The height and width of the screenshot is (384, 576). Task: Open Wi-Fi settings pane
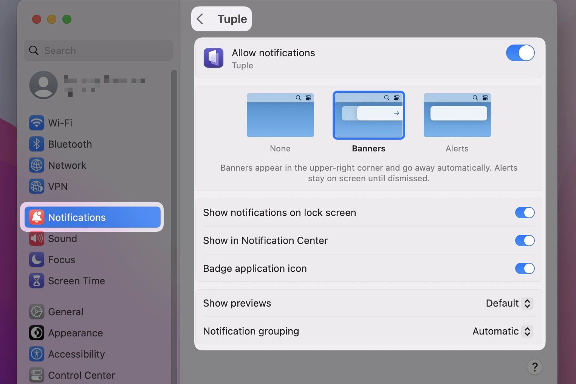coord(93,123)
